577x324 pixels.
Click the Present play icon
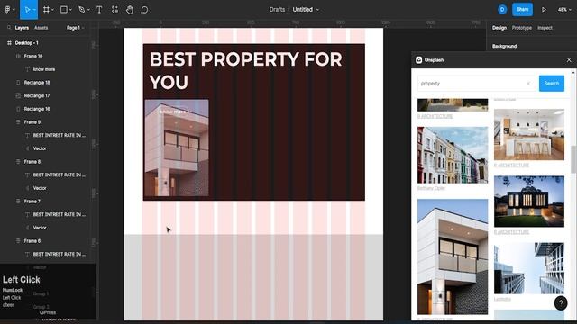[544, 10]
